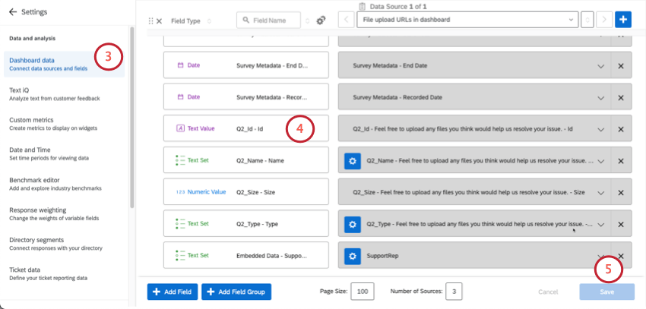
Task: Click the Page Size input field
Action: point(362,292)
